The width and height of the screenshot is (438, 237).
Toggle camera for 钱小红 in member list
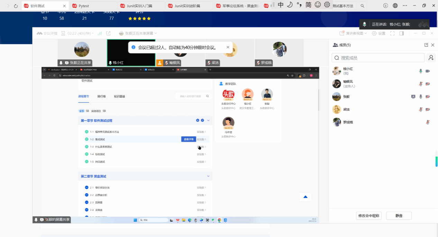[x=428, y=71]
